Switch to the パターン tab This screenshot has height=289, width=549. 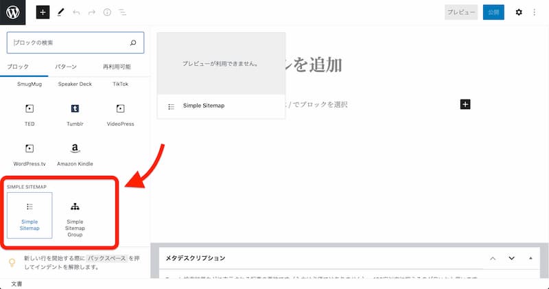pyautogui.click(x=66, y=67)
